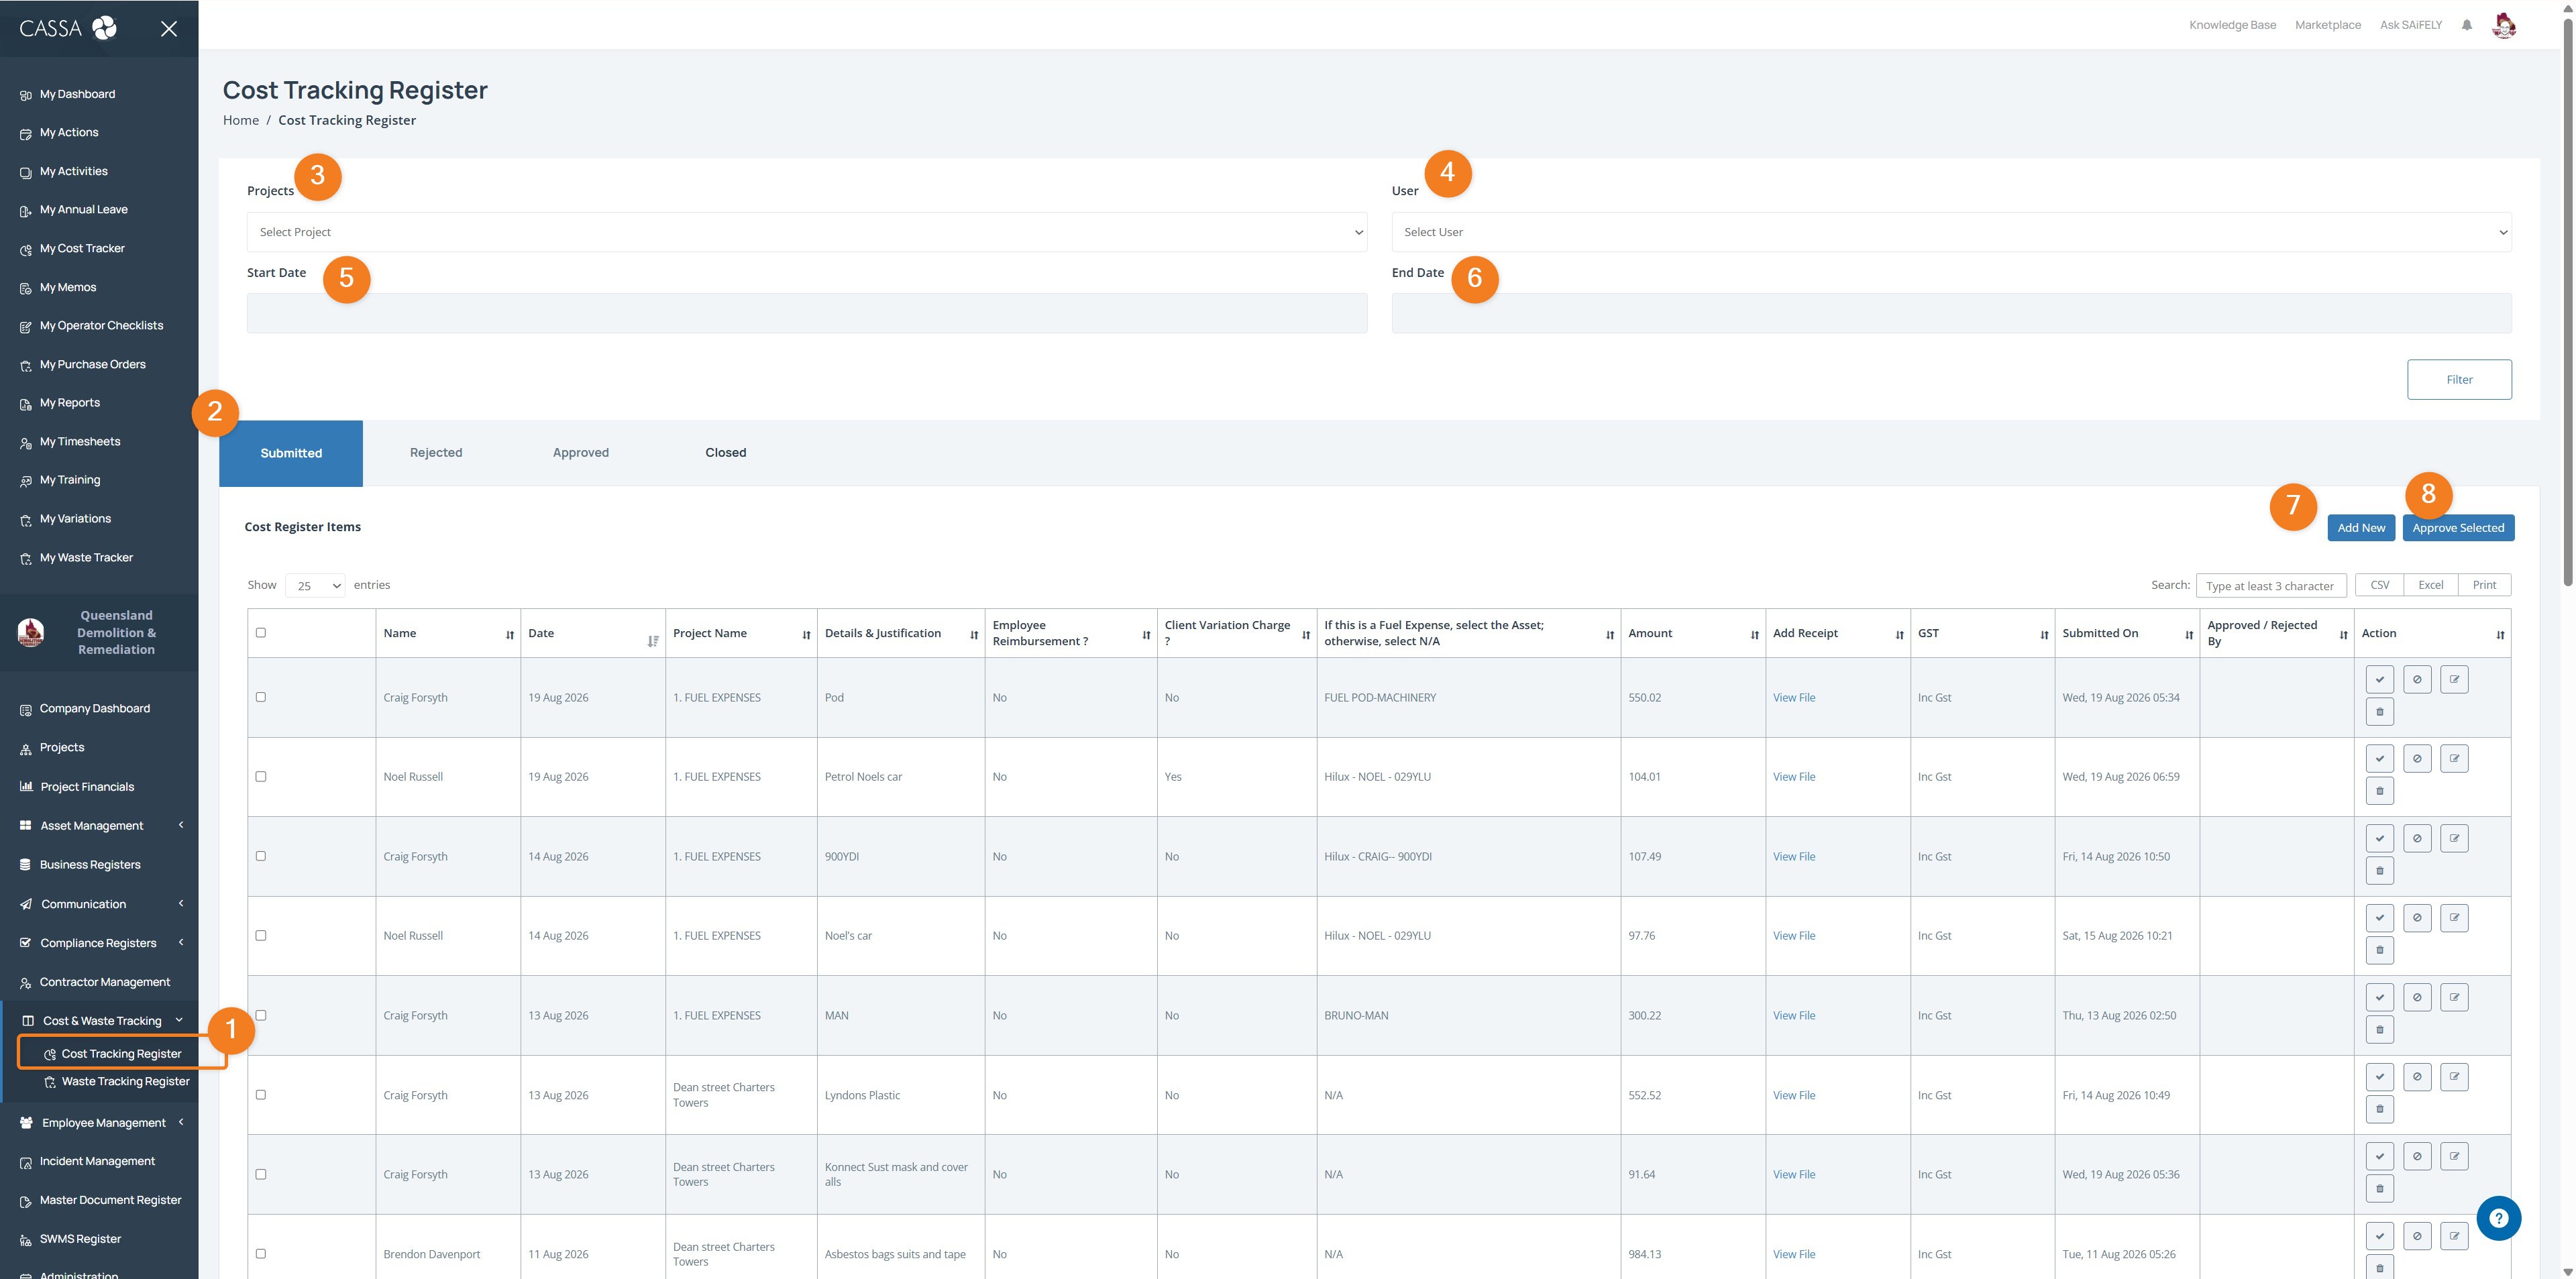This screenshot has width=2576, height=1279.
Task: Go to Home breadcrumb link
Action: (241, 120)
